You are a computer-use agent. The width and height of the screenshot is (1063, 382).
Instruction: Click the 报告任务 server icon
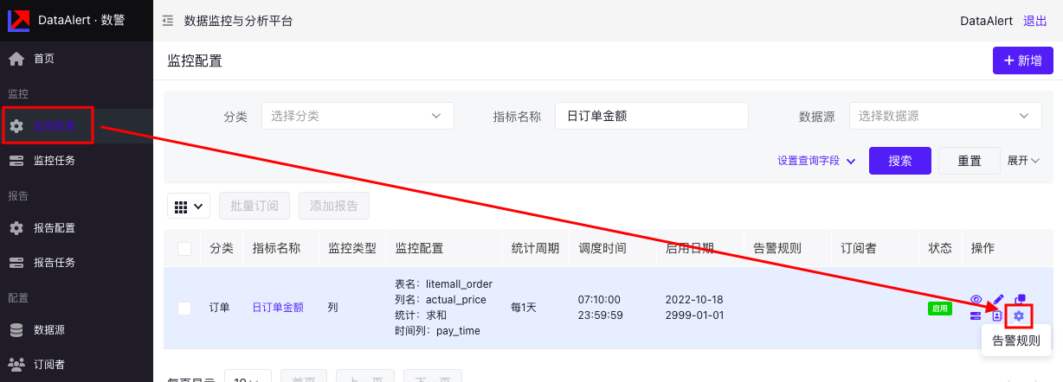pyautogui.click(x=16, y=262)
